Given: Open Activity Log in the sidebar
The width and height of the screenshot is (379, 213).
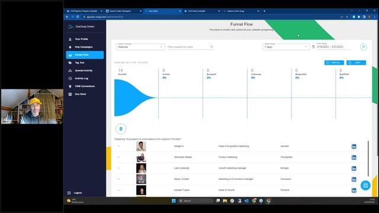Looking at the screenshot, I should click(x=85, y=78).
